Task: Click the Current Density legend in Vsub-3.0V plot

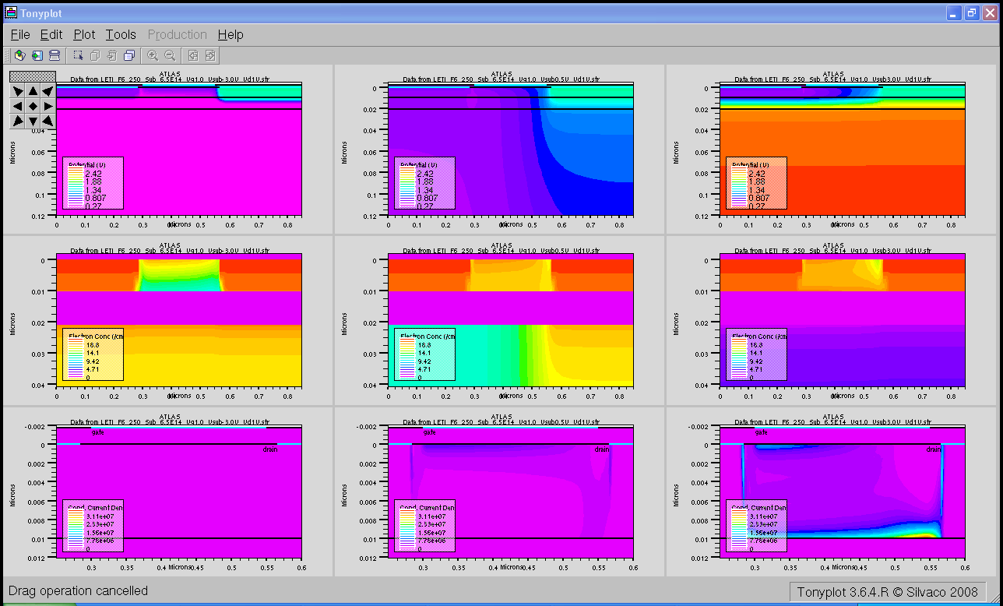Action: point(93,526)
